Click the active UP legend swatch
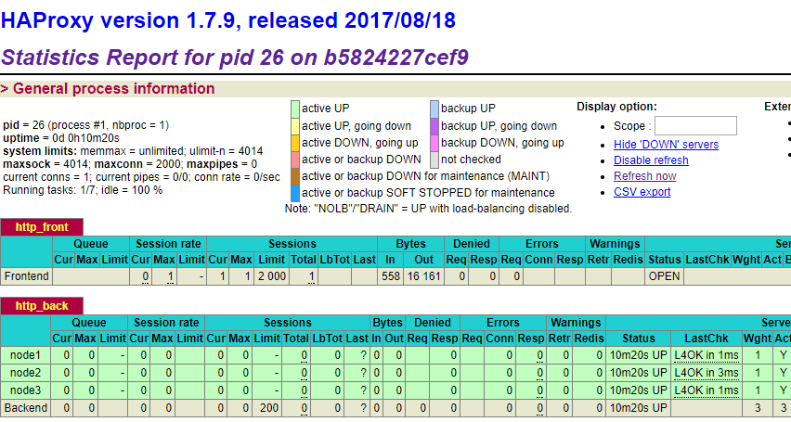Viewport: 791px width, 422px height. [295, 109]
